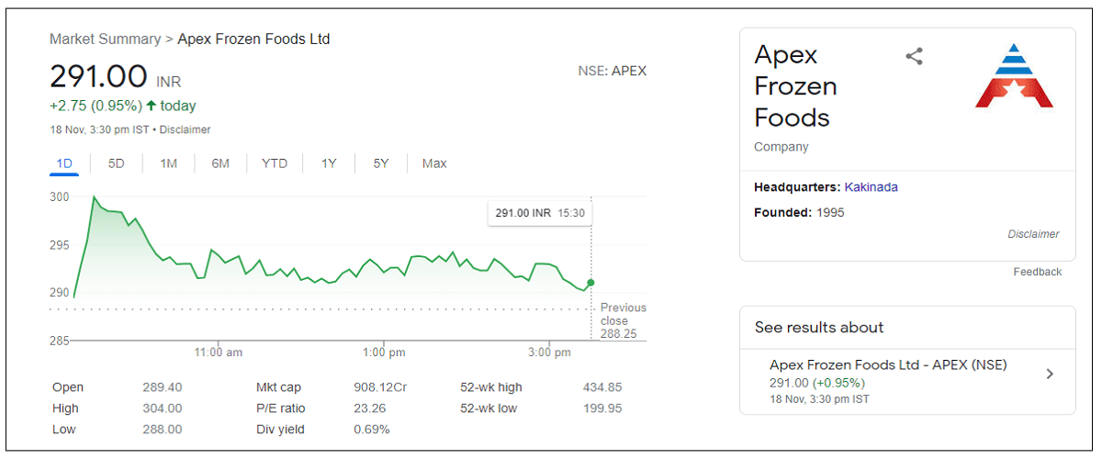
Task: Select the High value 304.00
Action: pyautogui.click(x=163, y=409)
